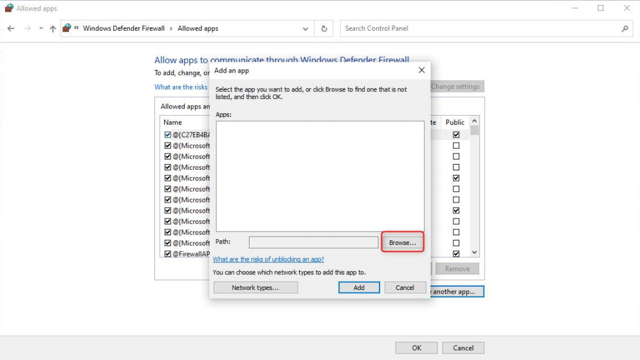
Task: Open the recent locations chevron
Action: tap(41, 28)
